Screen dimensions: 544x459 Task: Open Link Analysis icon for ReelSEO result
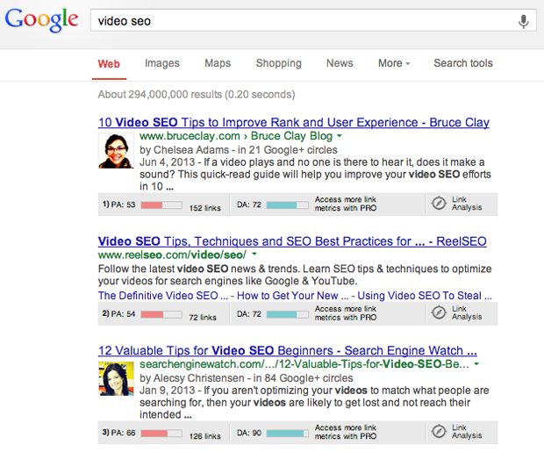pos(439,313)
